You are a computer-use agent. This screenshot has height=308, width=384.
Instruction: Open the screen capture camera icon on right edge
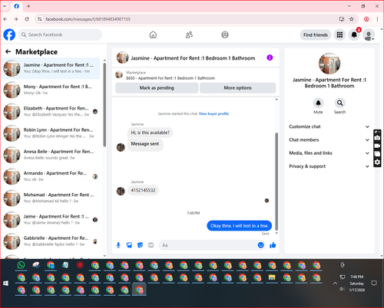(x=377, y=138)
